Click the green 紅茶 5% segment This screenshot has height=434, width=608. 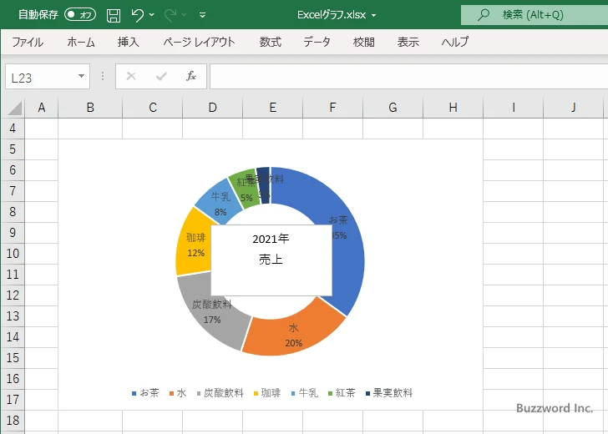pyautogui.click(x=245, y=190)
